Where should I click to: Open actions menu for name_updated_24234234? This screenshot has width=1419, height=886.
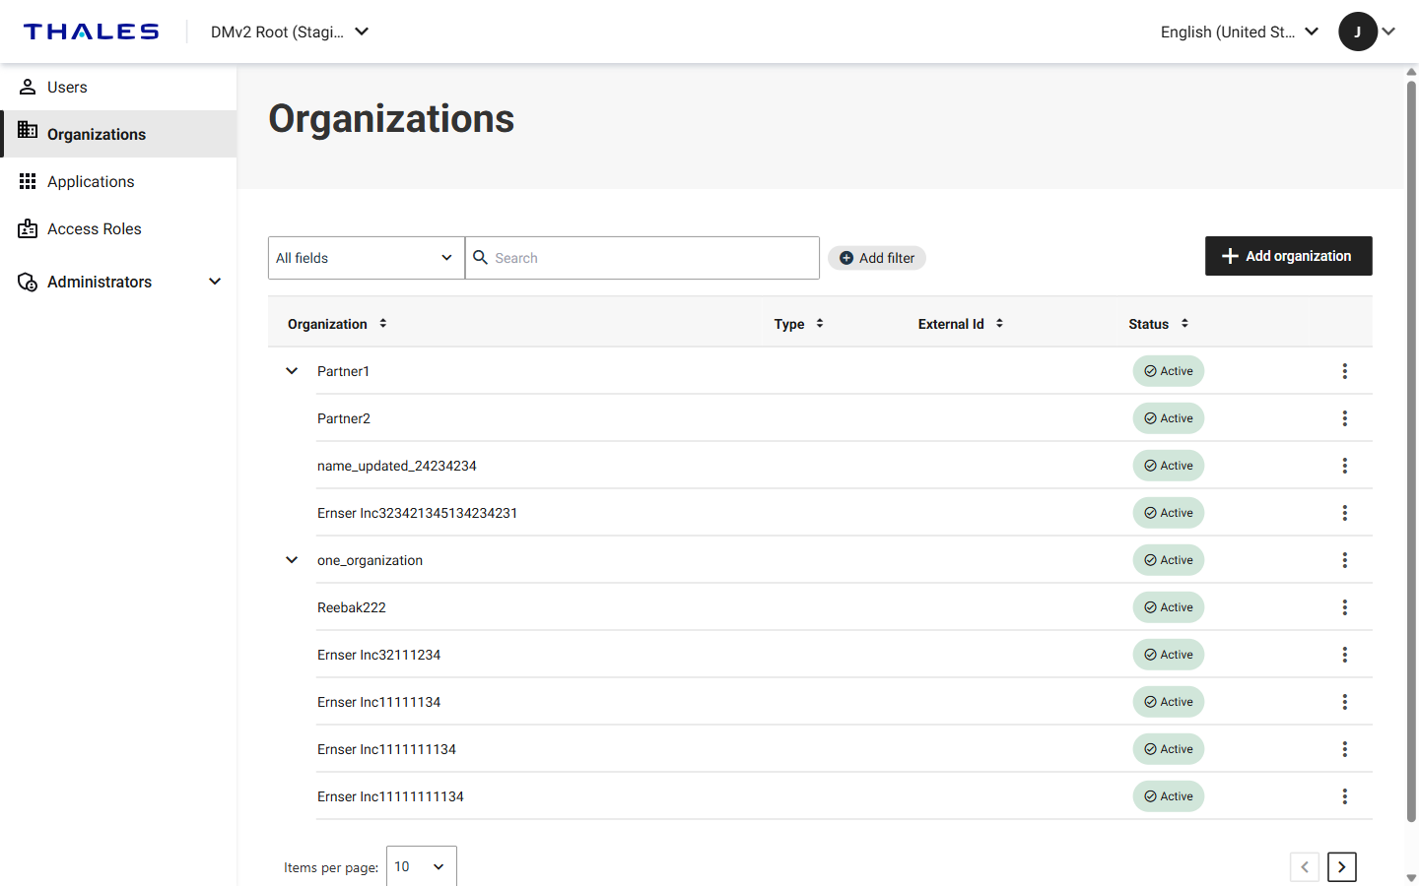(1344, 466)
